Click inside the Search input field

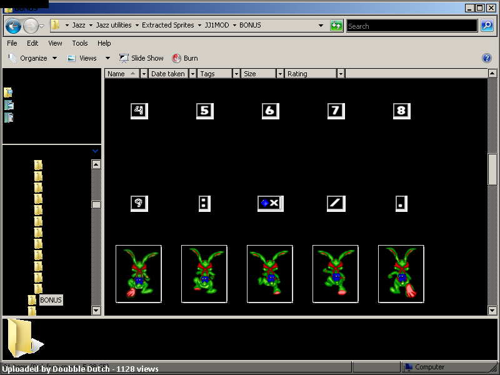[x=412, y=26]
